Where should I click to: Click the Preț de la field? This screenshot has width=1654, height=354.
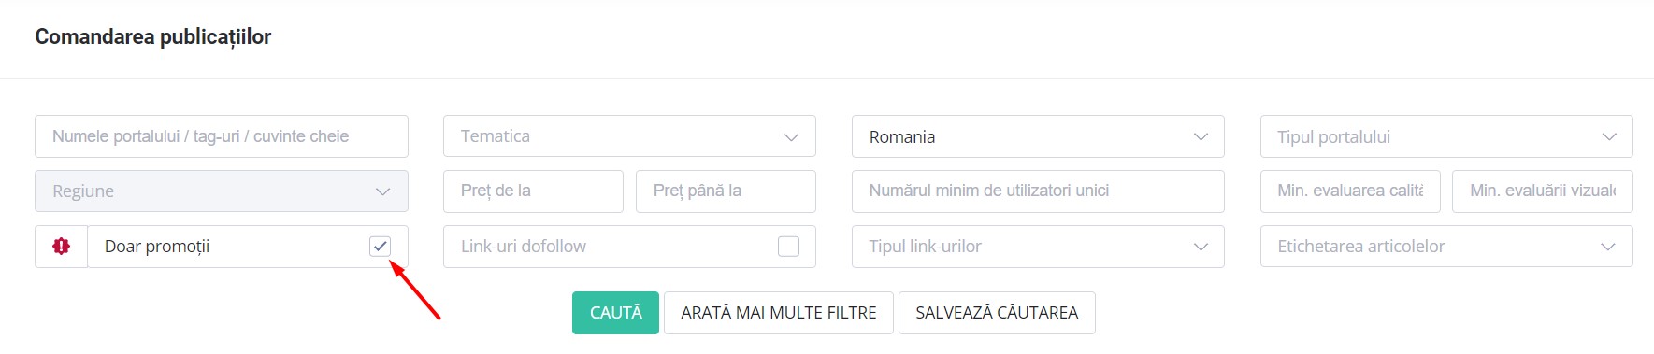[x=533, y=191]
